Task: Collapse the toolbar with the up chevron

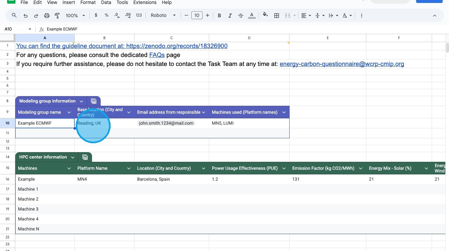Action: click(435, 16)
